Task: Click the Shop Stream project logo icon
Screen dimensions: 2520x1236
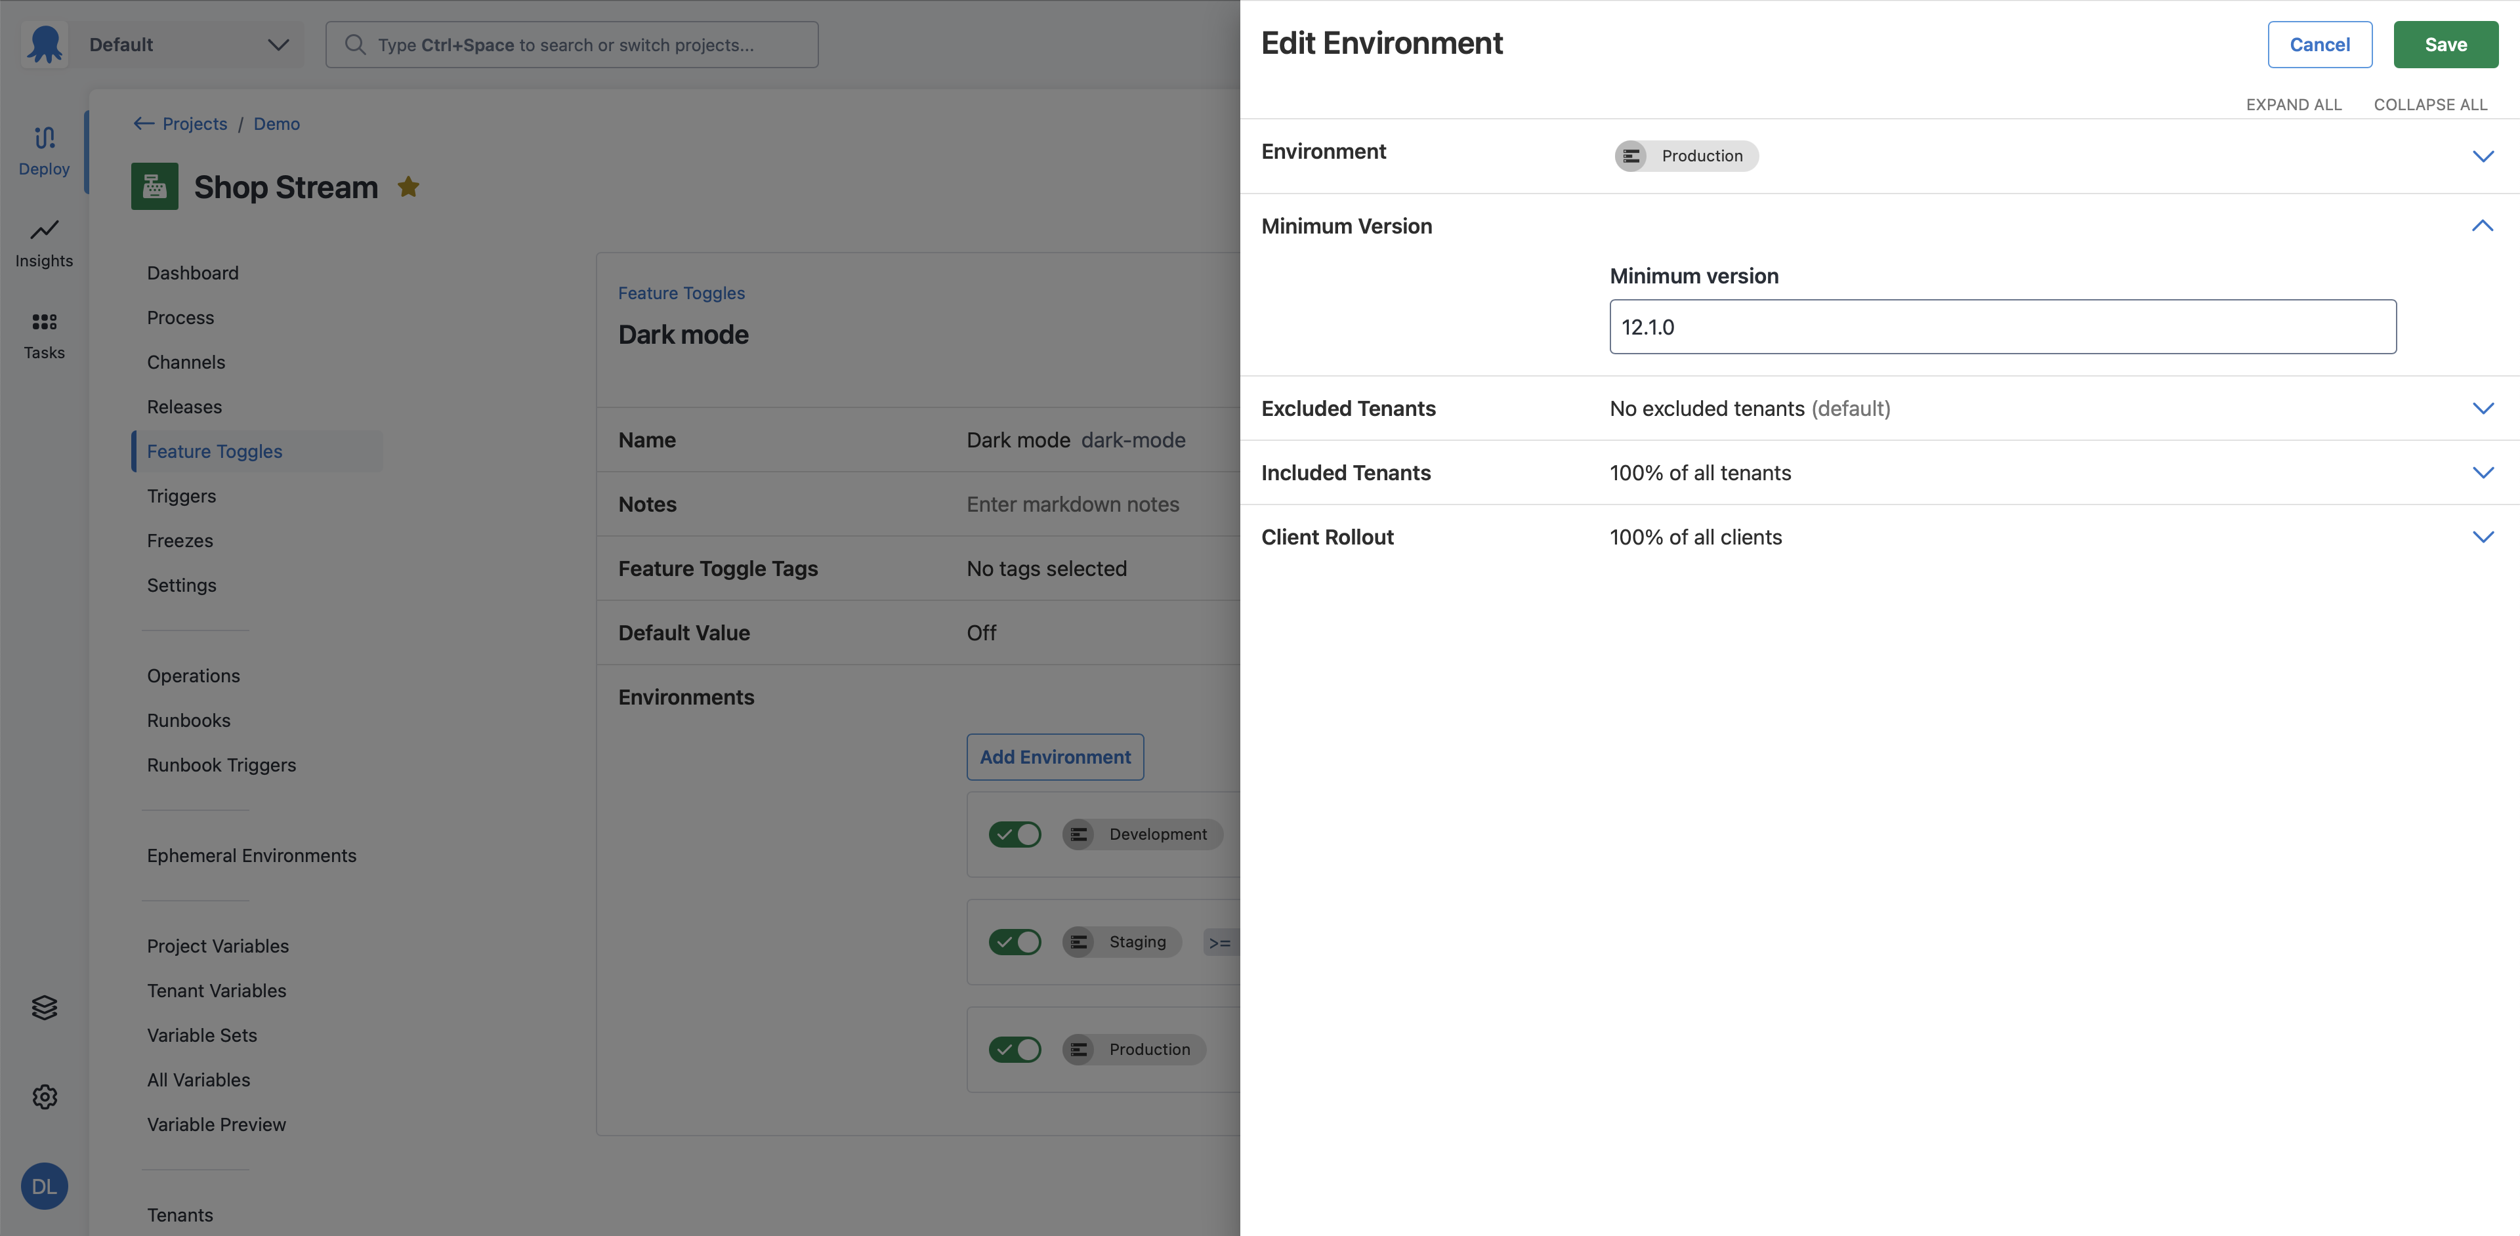Action: 155,186
